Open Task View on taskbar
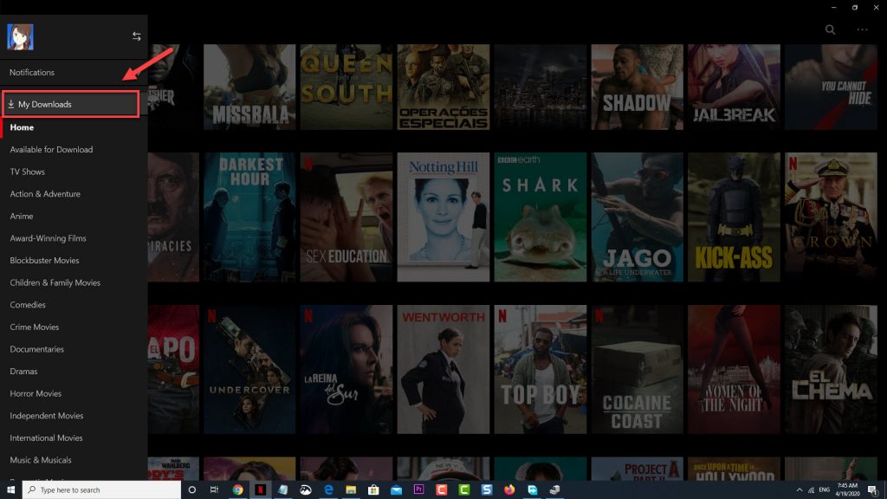This screenshot has width=887, height=499. 214,490
